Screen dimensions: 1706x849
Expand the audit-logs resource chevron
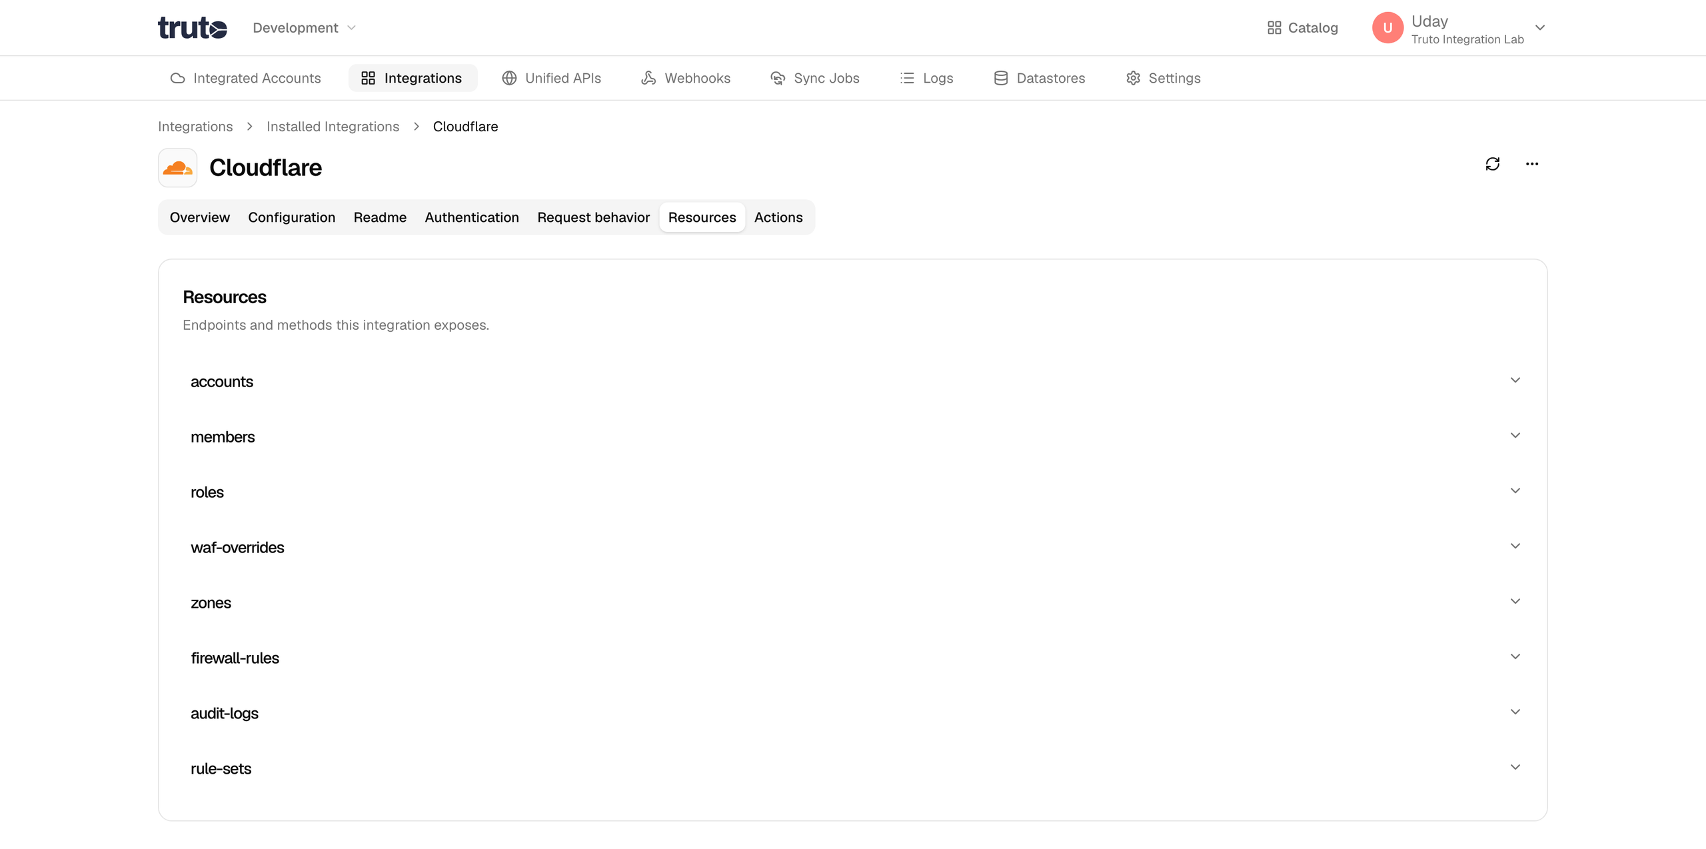1515,712
